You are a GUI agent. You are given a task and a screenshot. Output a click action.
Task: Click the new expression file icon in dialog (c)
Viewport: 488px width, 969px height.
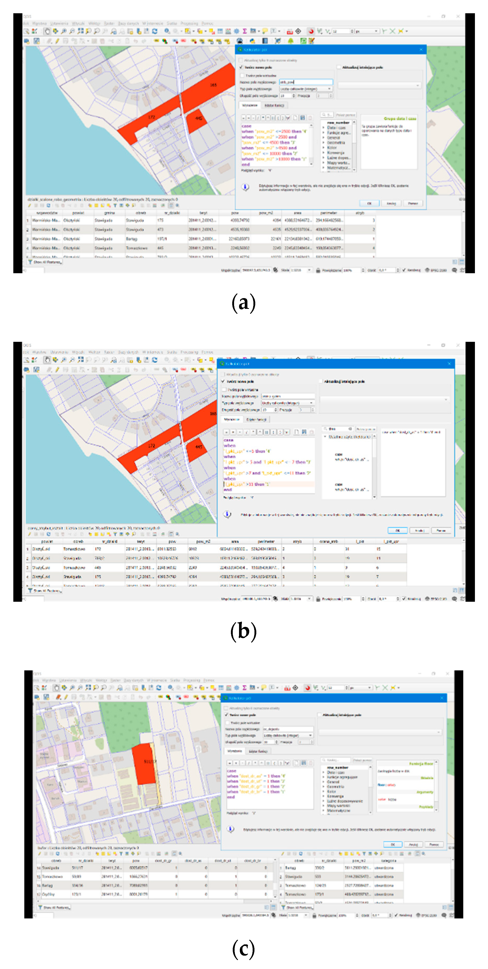(x=296, y=763)
